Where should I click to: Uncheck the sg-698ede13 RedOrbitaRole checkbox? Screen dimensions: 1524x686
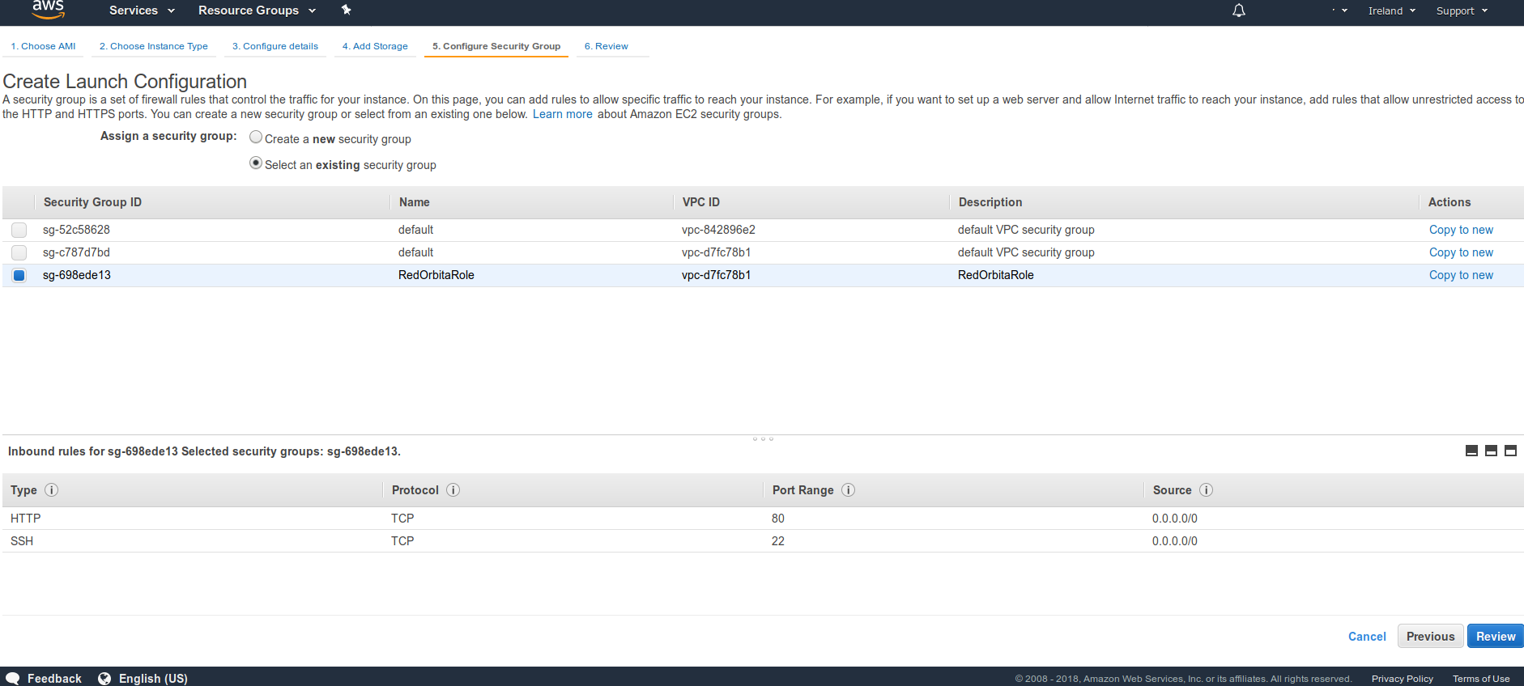19,275
